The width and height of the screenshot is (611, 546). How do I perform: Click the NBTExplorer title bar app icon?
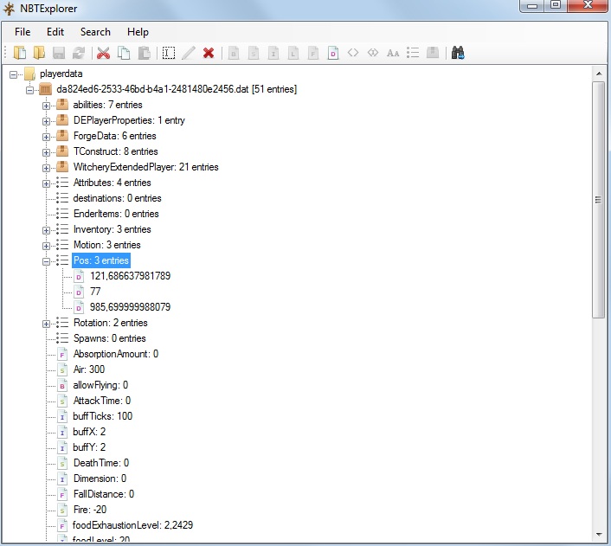click(x=9, y=9)
